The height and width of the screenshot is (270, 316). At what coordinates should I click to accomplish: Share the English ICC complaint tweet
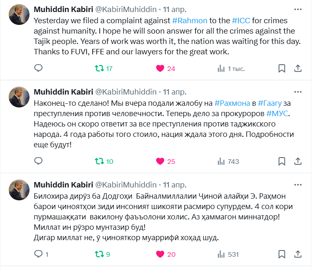[298, 68]
